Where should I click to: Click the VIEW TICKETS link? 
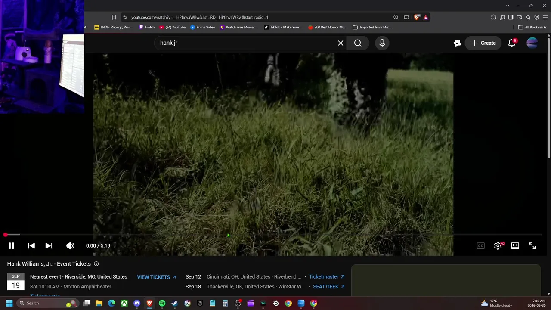157,277
